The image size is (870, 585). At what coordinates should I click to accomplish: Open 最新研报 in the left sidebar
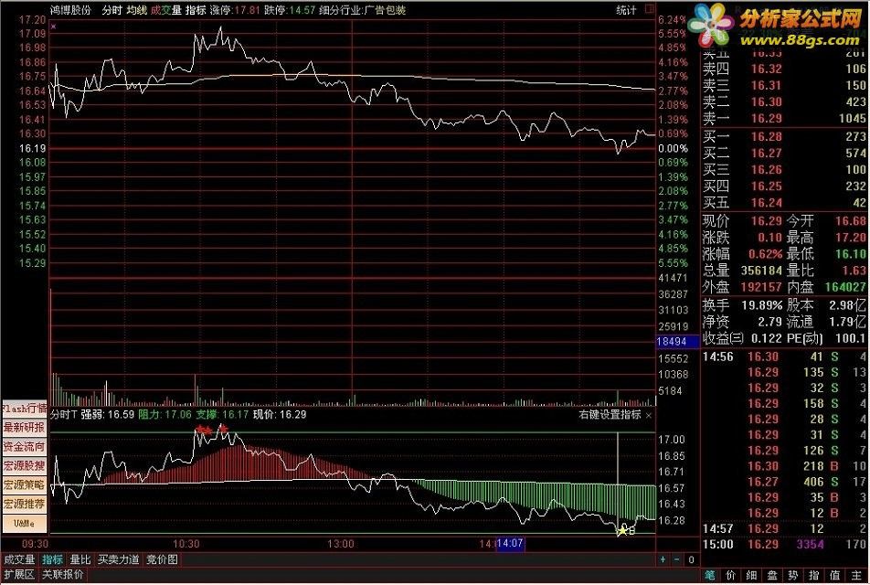(x=25, y=428)
